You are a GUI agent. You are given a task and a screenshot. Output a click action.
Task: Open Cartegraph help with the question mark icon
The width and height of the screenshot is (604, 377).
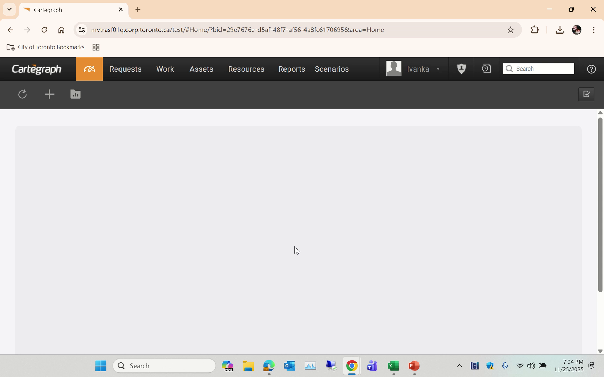(x=591, y=69)
